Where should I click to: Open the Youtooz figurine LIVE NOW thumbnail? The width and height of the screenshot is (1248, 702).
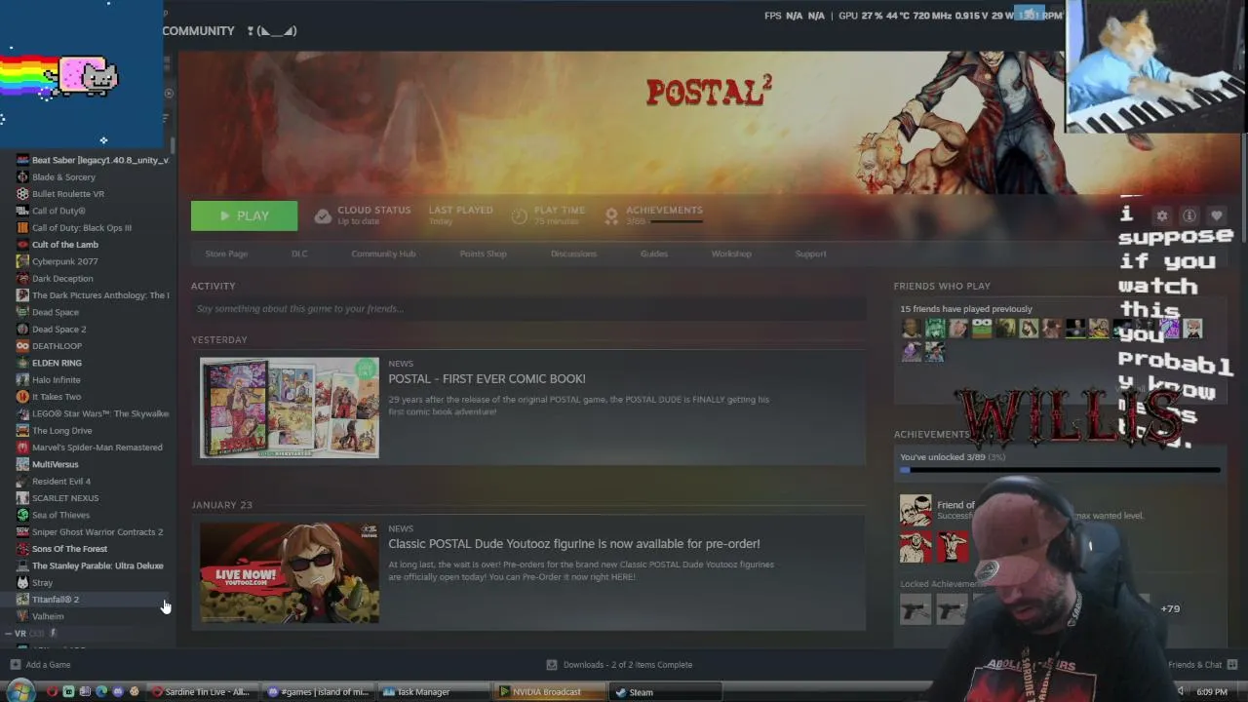point(290,572)
